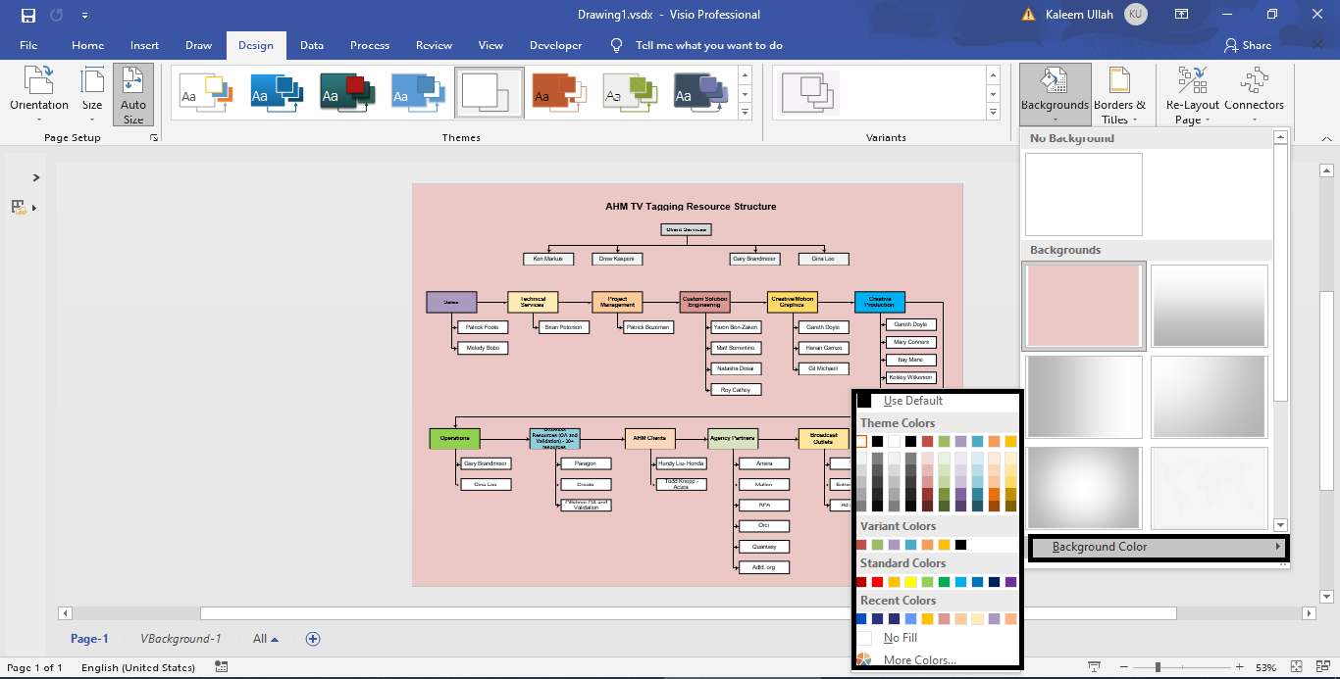This screenshot has height=679, width=1340.
Task: Select the Orientation tool
Action: point(38,93)
